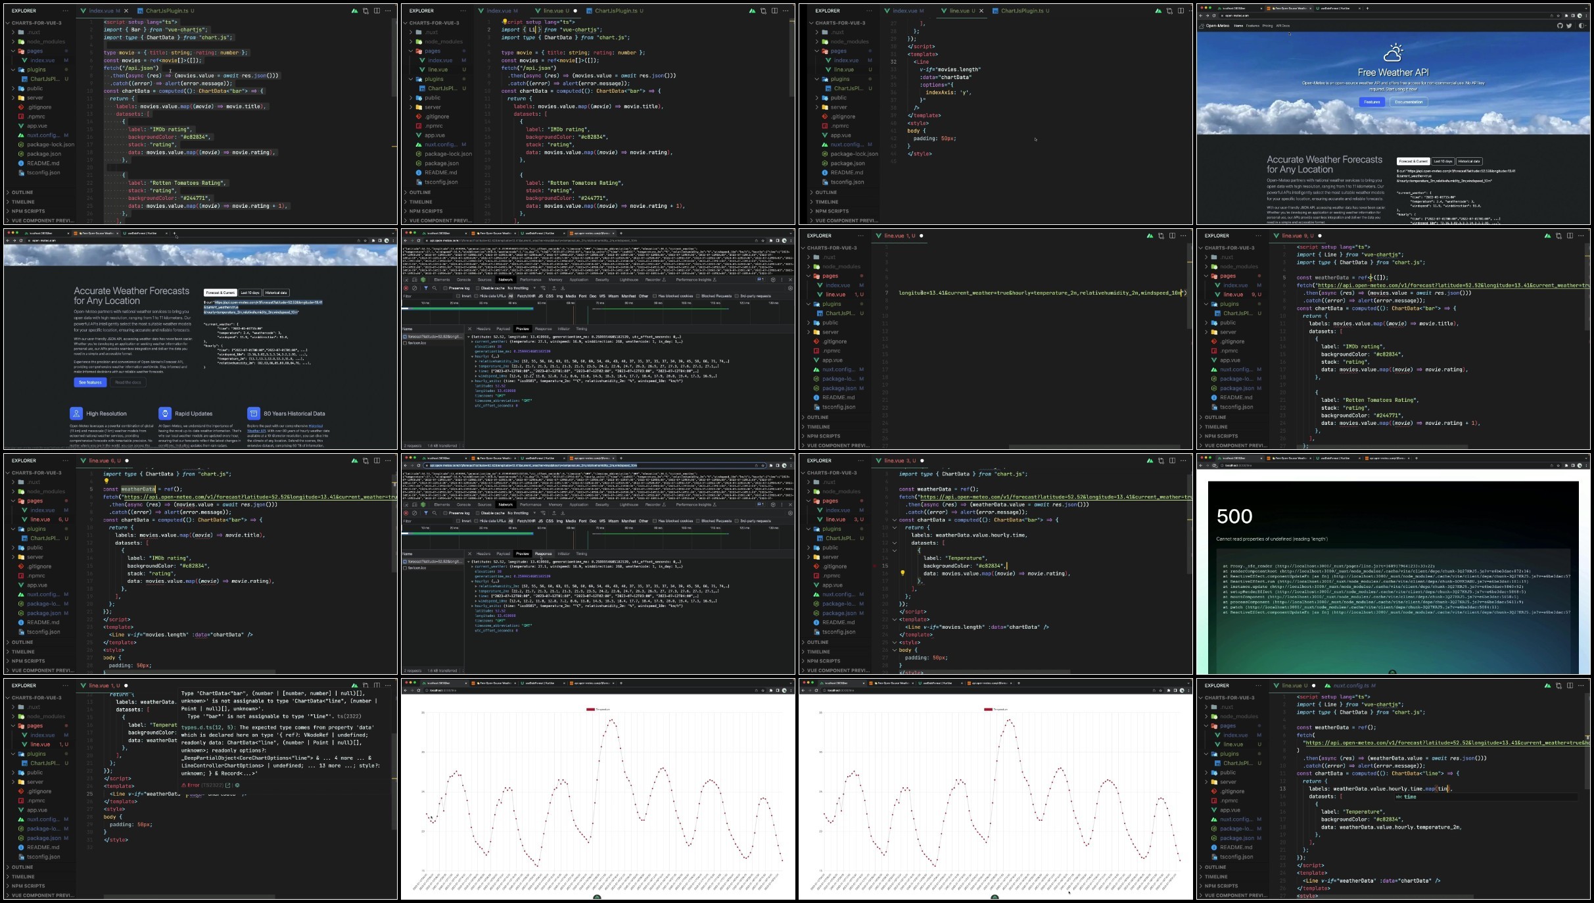This screenshot has height=903, width=1594.
Task: Collapse plugins folder in the nuxt.config.ts-tab frame
Action: click(1229, 754)
